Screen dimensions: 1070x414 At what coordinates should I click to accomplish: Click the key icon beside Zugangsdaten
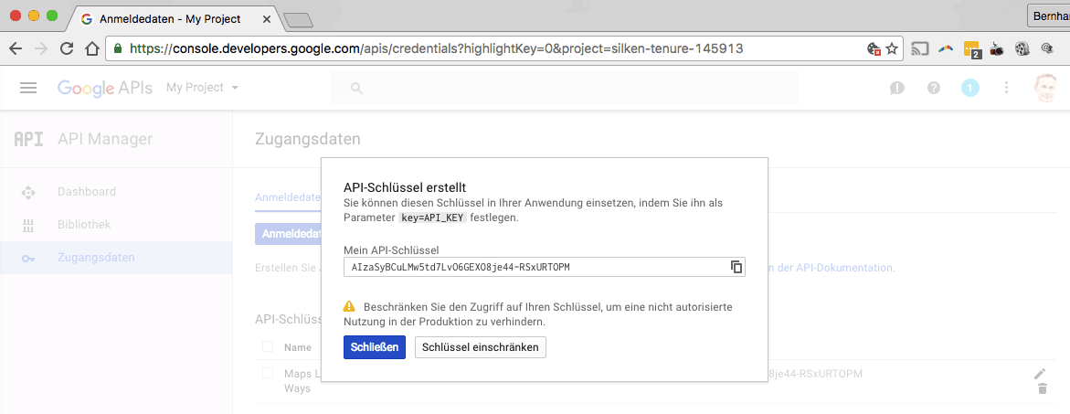click(x=28, y=258)
